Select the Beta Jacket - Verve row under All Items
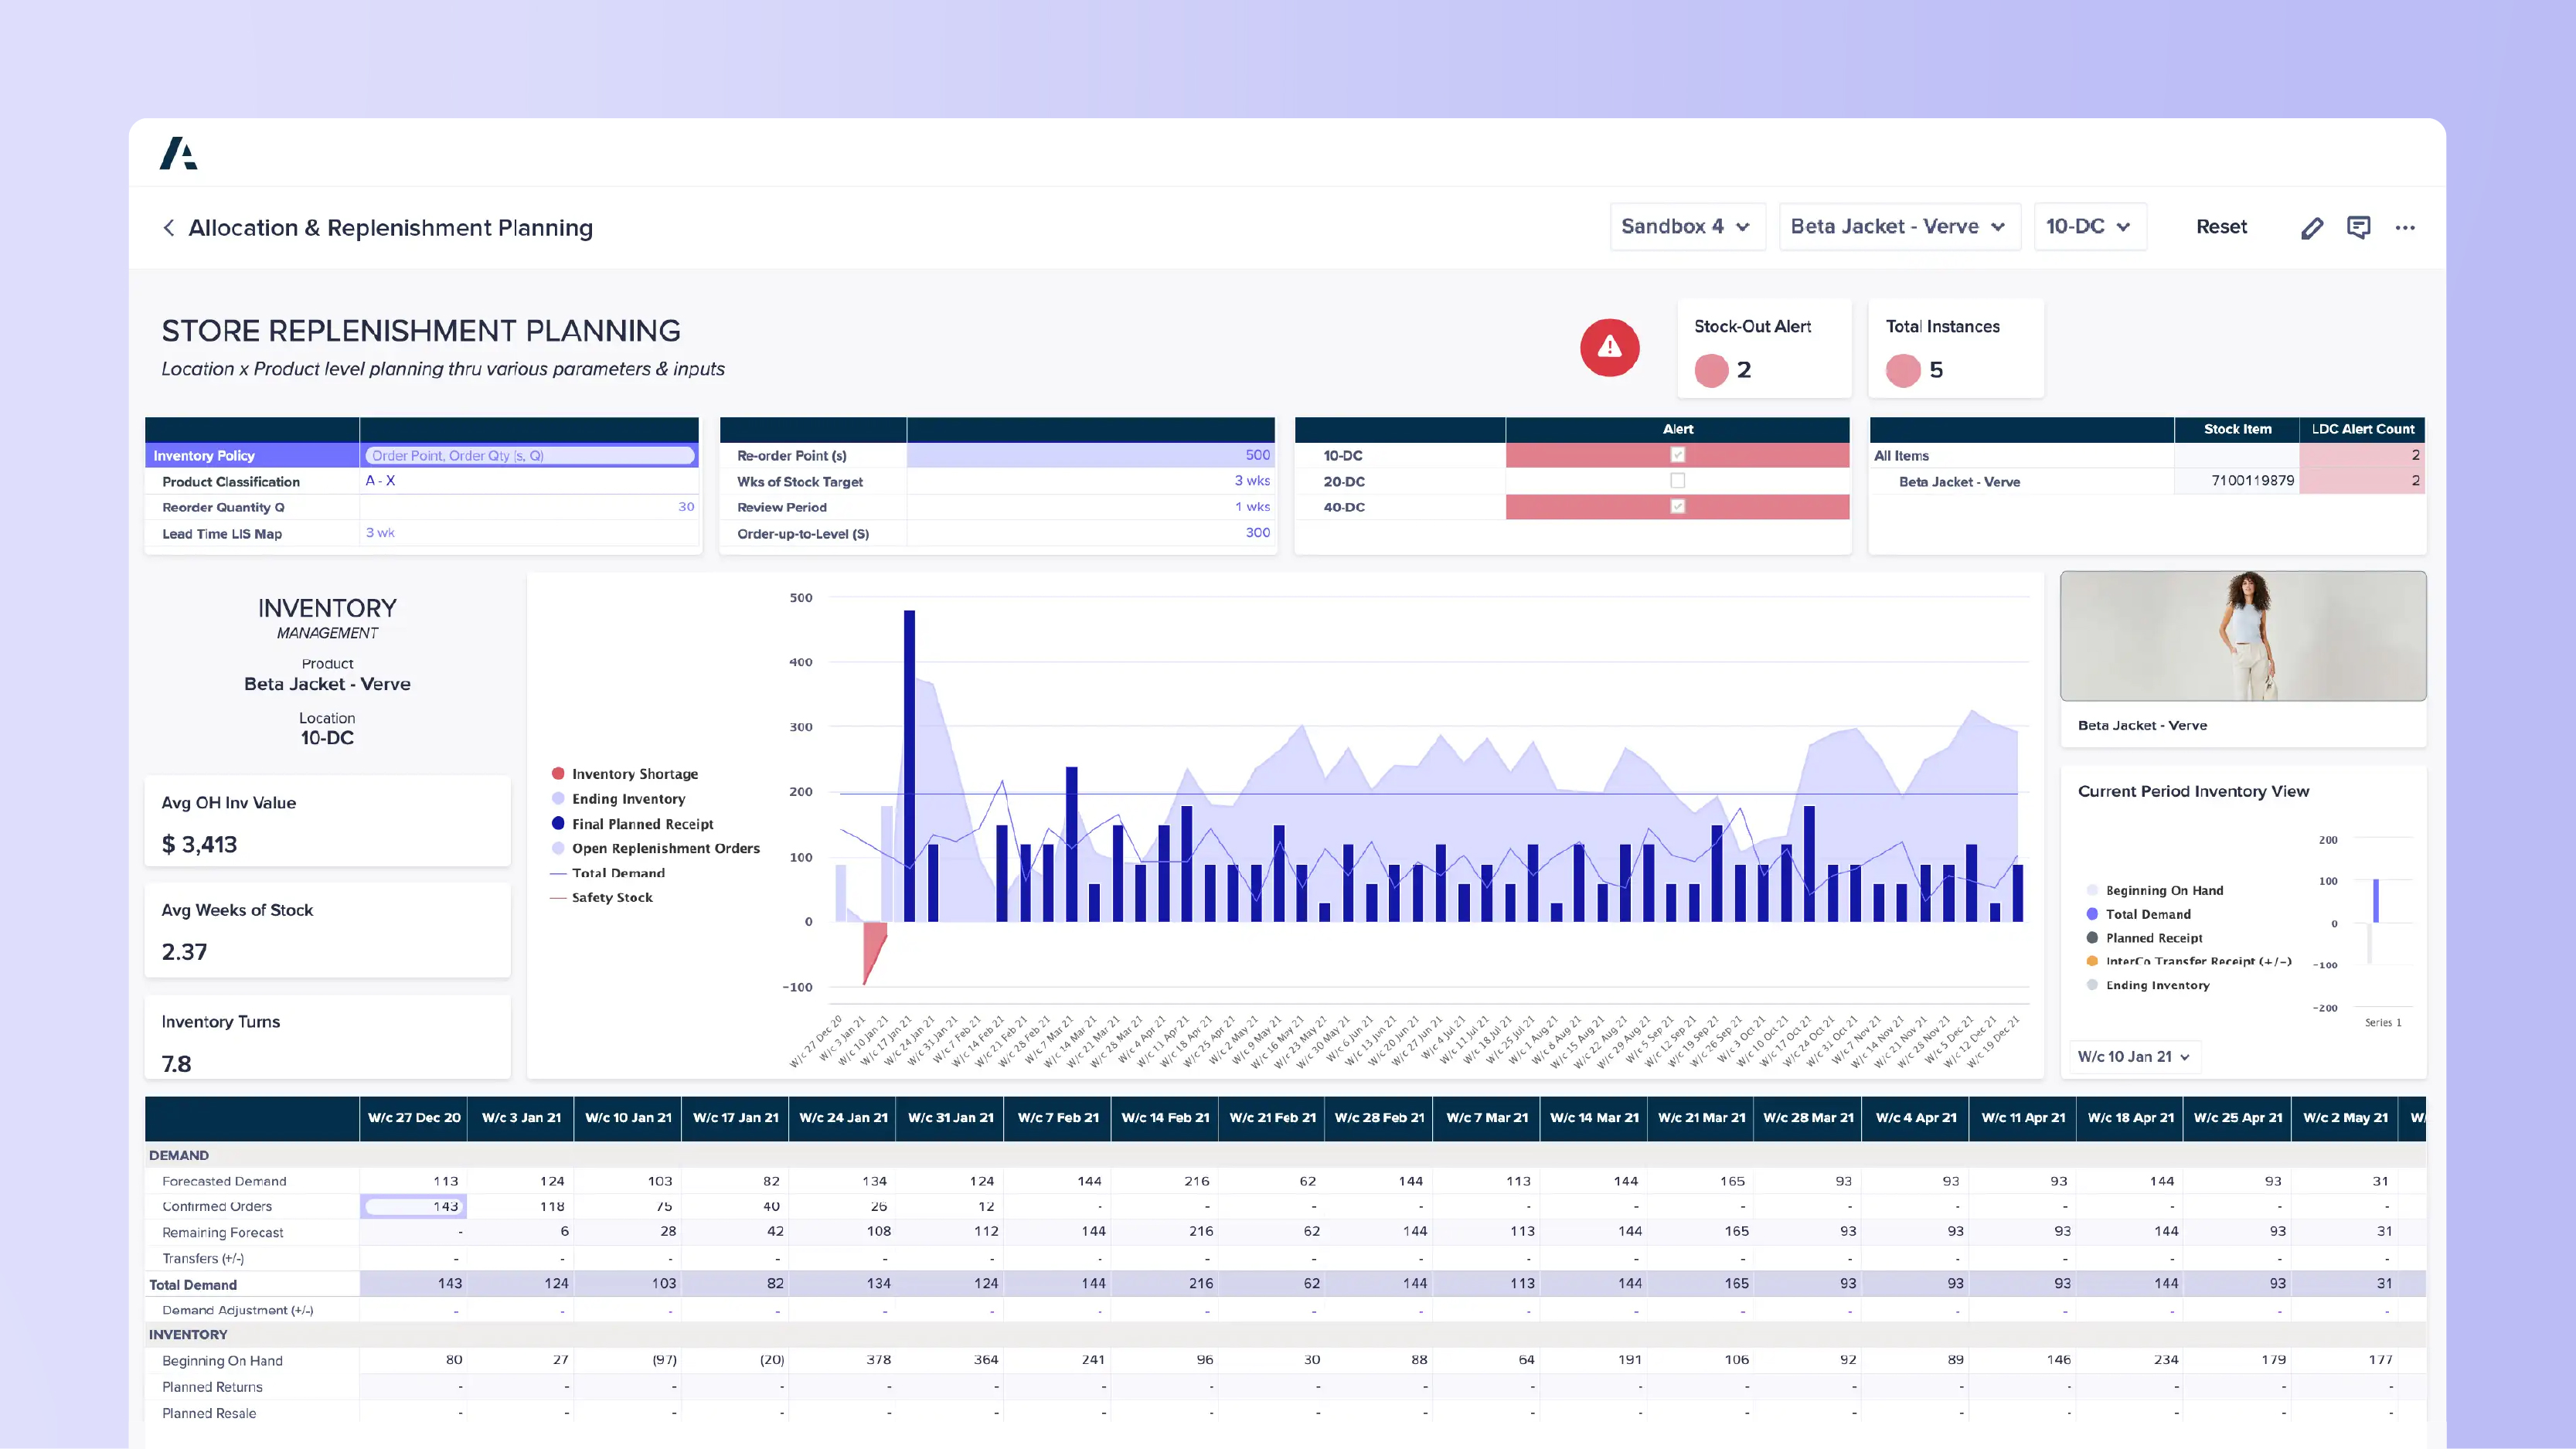The width and height of the screenshot is (2576, 1449). tap(1958, 481)
